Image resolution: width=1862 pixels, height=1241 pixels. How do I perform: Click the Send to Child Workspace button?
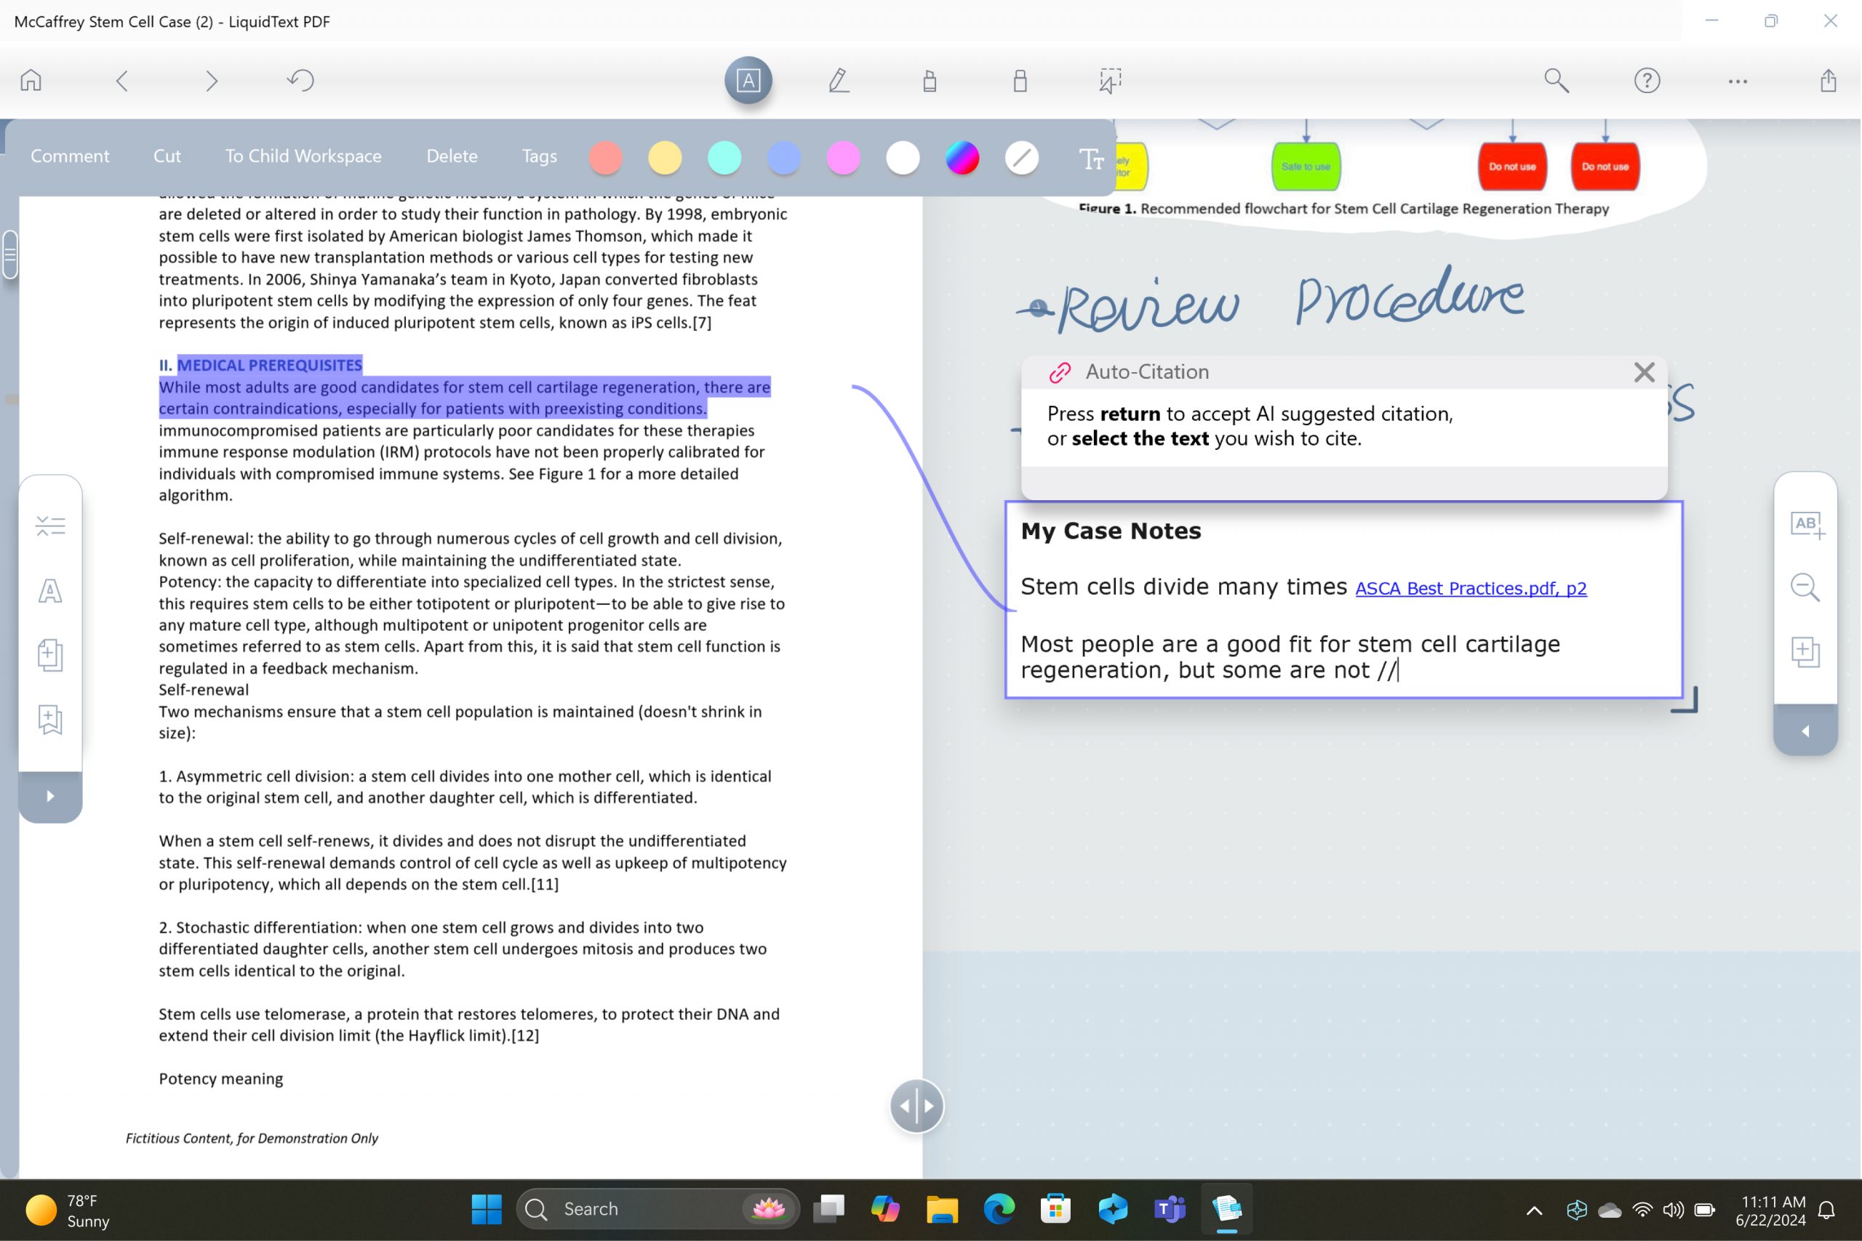[303, 155]
